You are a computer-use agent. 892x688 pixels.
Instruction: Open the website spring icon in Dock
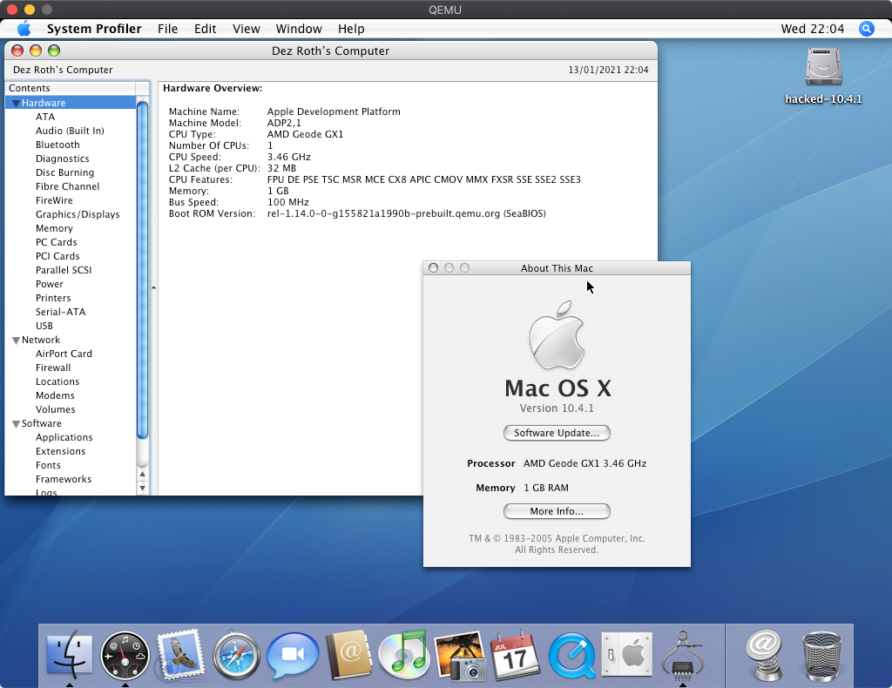coord(764,655)
